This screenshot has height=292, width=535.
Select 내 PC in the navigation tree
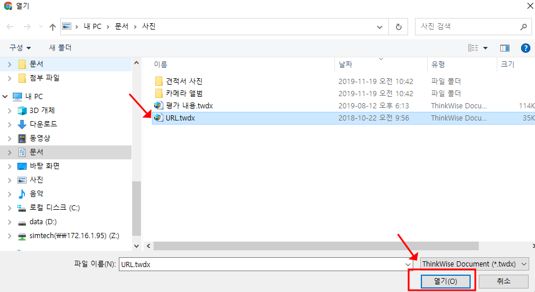click(34, 97)
